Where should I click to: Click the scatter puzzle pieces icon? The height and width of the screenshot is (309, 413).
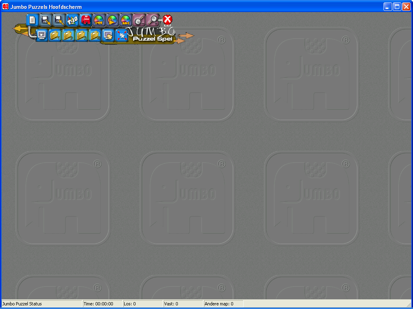coord(121,35)
